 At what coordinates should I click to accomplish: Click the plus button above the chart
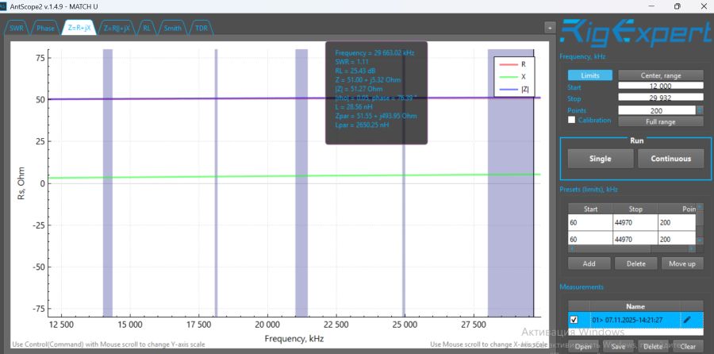[x=549, y=27]
